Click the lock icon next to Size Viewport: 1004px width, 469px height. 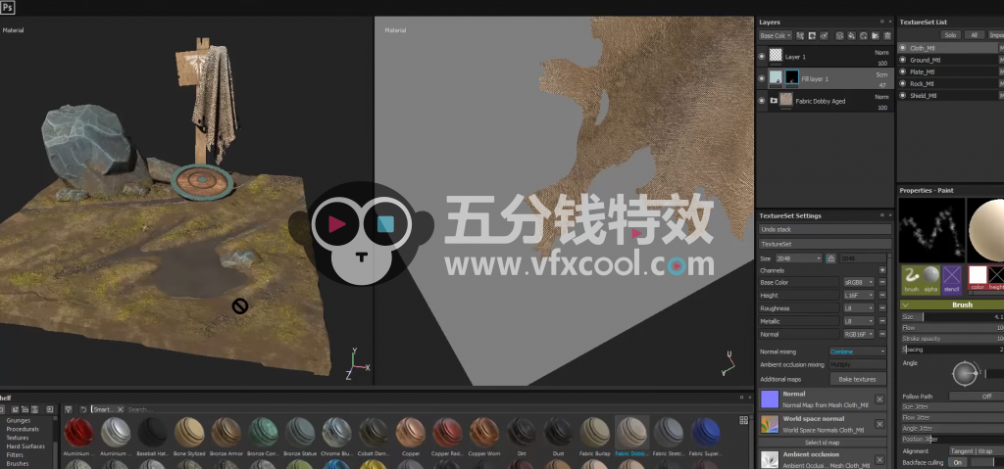click(x=831, y=258)
